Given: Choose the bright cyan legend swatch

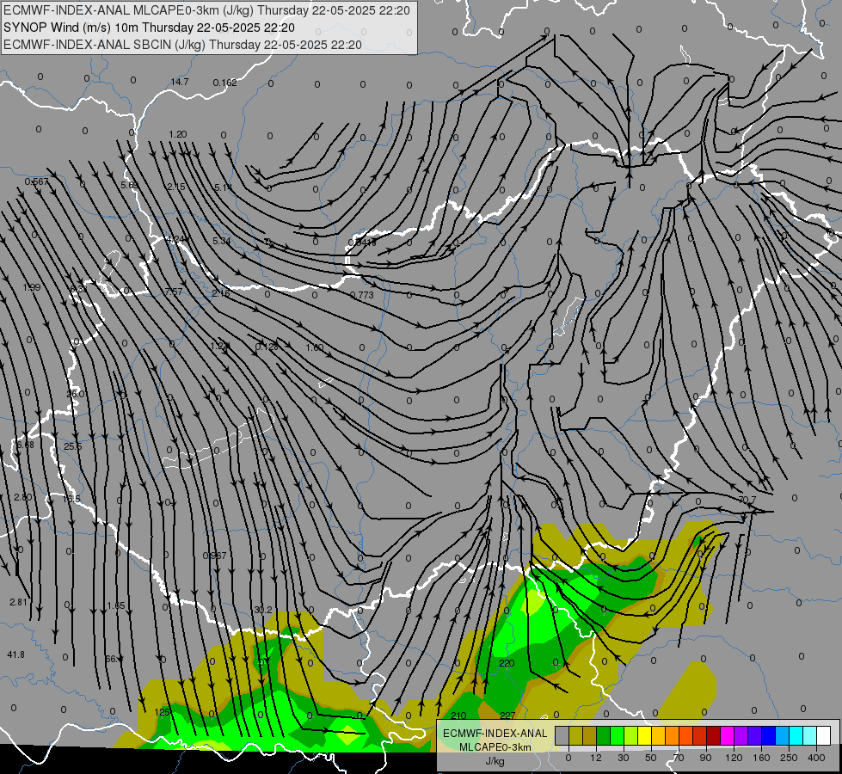Looking at the screenshot, I should (796, 735).
